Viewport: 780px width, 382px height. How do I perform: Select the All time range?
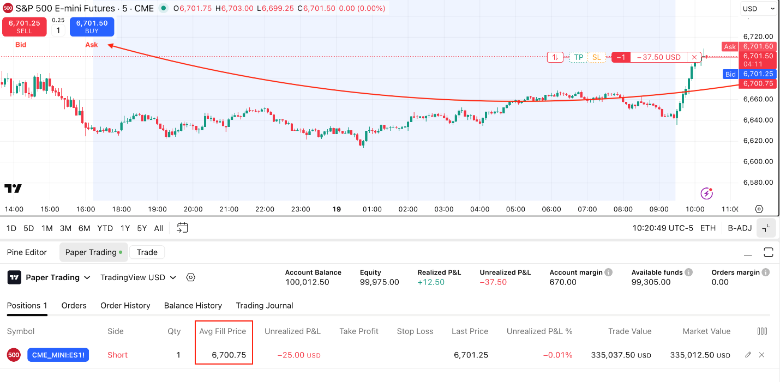[x=159, y=228]
